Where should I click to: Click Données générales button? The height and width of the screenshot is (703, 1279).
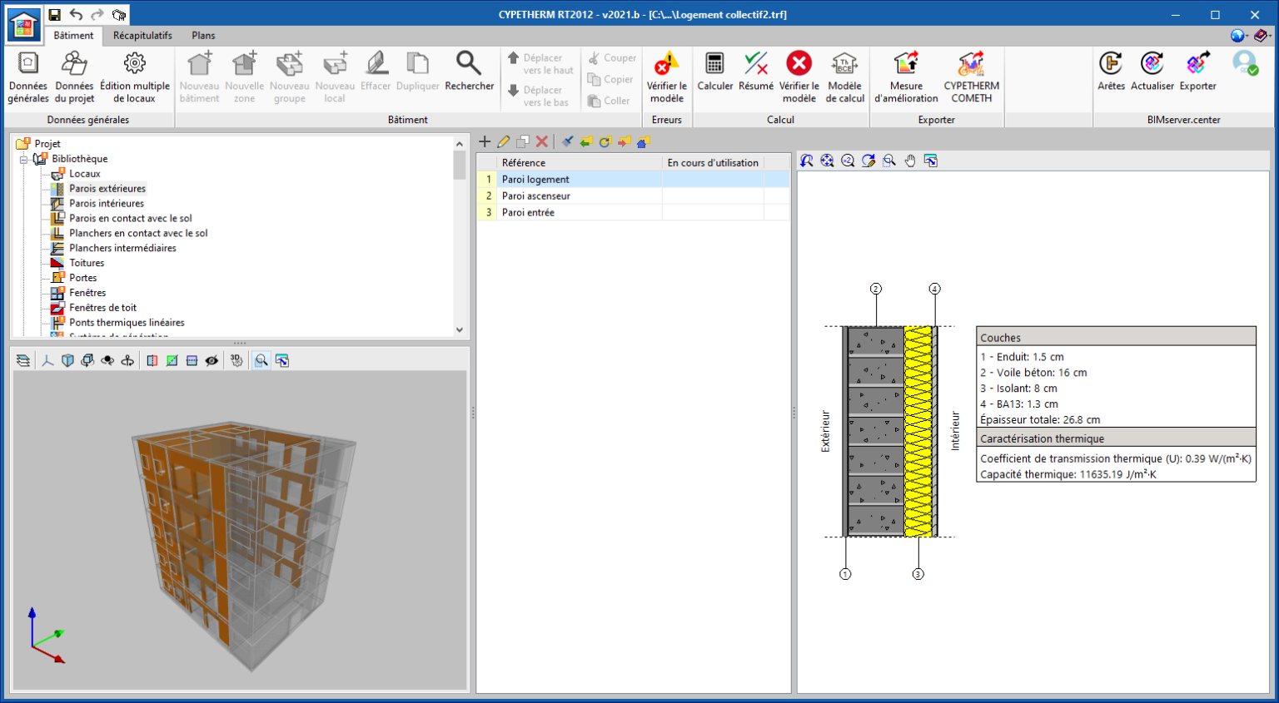pyautogui.click(x=28, y=77)
